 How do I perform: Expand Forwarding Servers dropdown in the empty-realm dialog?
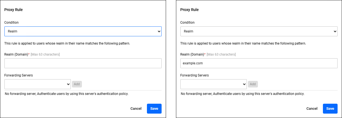coord(38,84)
